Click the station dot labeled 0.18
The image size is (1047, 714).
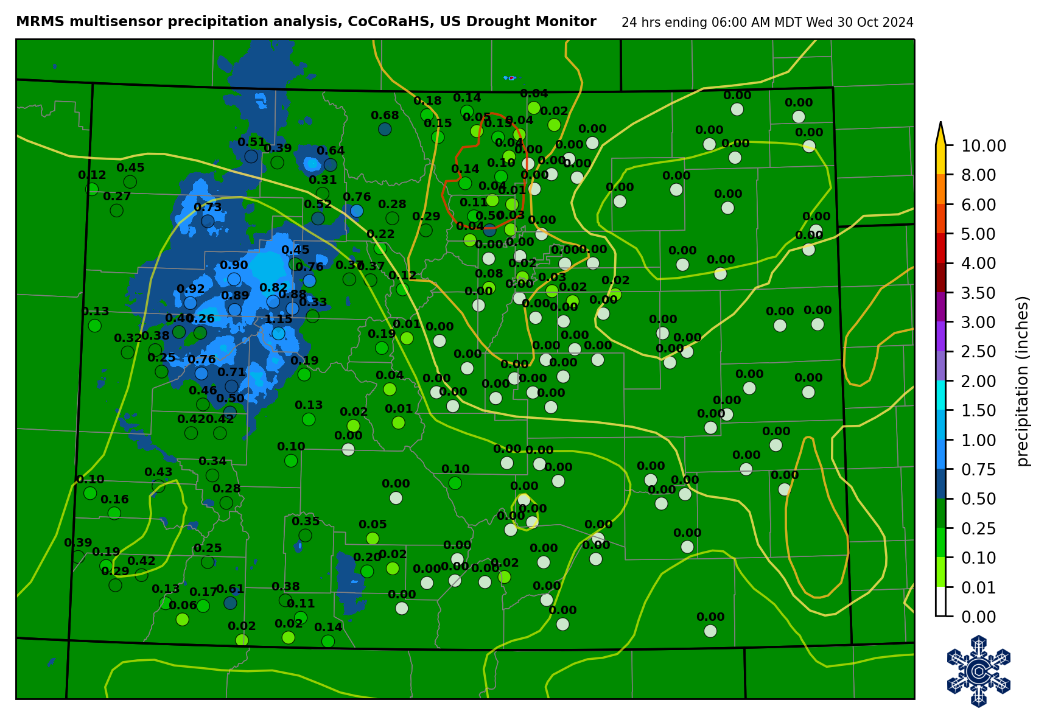coord(427,114)
